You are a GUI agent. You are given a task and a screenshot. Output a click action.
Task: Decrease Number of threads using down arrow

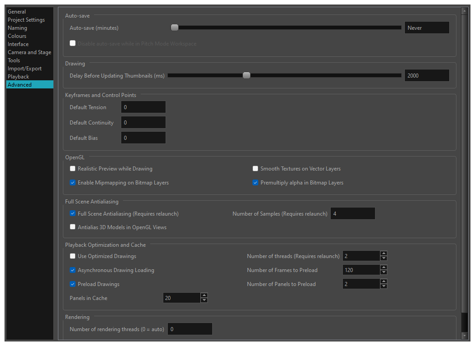384,258
